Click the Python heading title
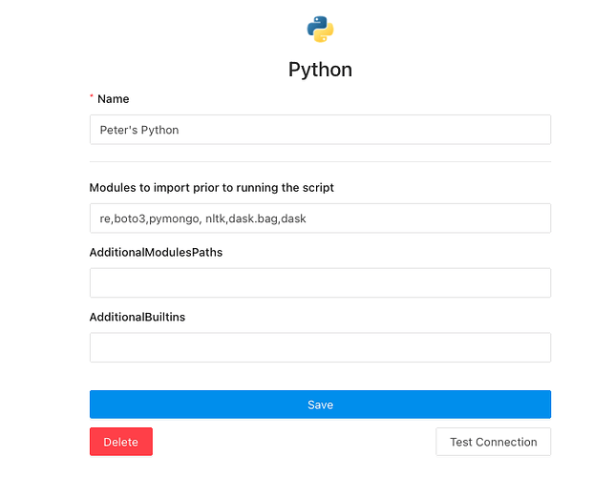 tap(320, 70)
